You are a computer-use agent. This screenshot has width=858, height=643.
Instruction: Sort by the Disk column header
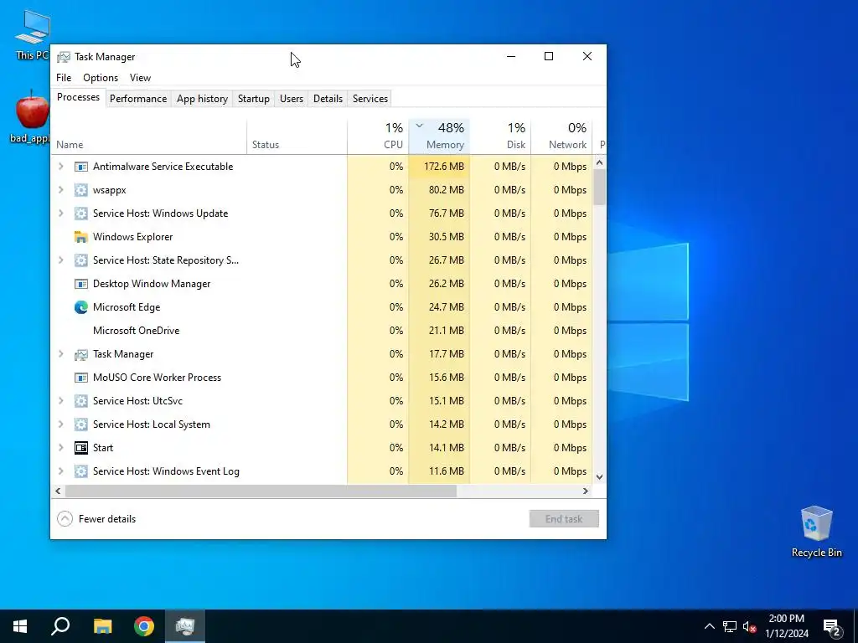(500, 136)
